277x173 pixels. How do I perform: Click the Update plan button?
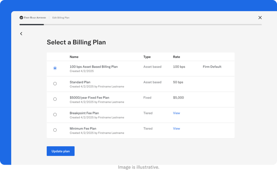click(x=60, y=151)
